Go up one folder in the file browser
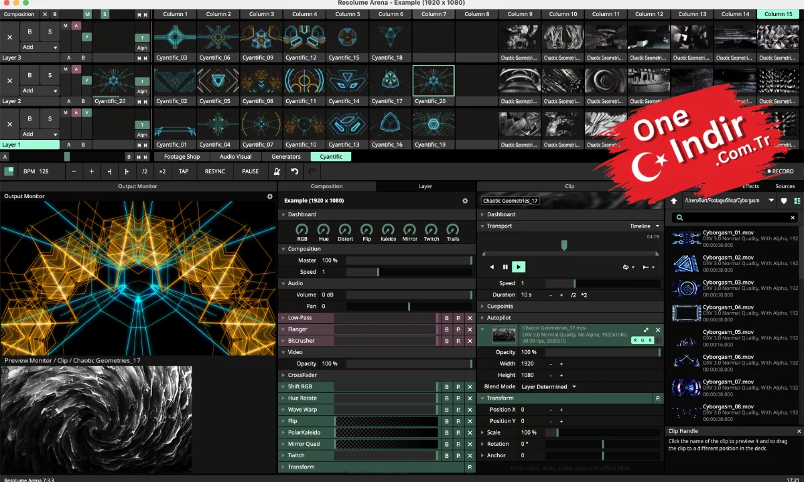Image resolution: width=804 pixels, height=482 pixels. (x=674, y=200)
